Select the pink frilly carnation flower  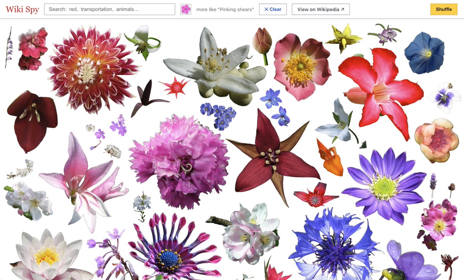coord(179,161)
